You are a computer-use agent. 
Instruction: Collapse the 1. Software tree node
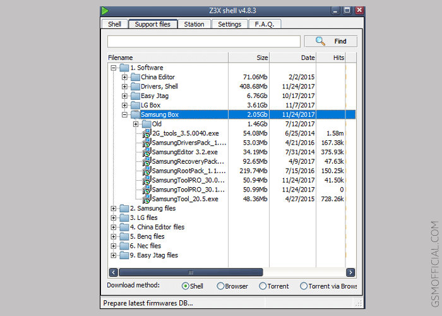113,68
